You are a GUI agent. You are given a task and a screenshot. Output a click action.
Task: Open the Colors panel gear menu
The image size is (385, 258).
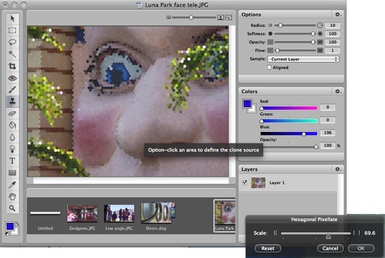338,92
